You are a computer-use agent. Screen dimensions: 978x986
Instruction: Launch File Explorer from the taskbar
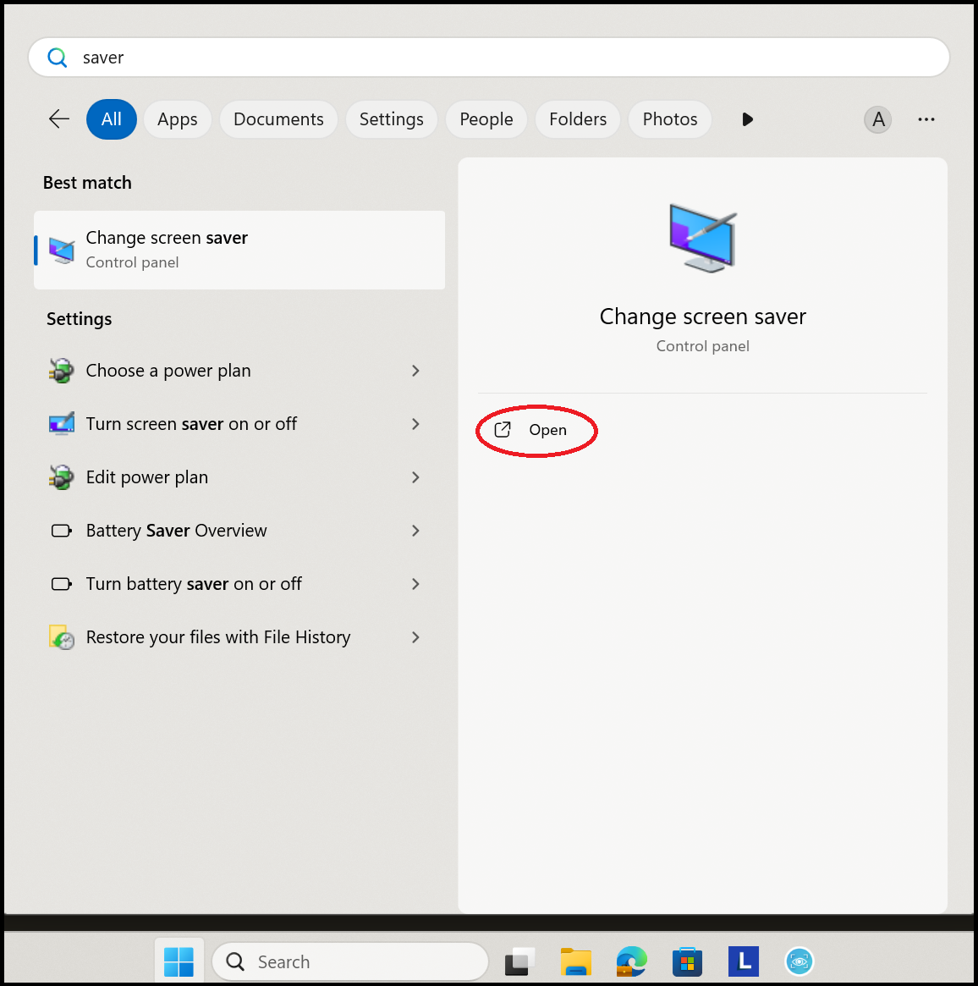pyautogui.click(x=576, y=961)
